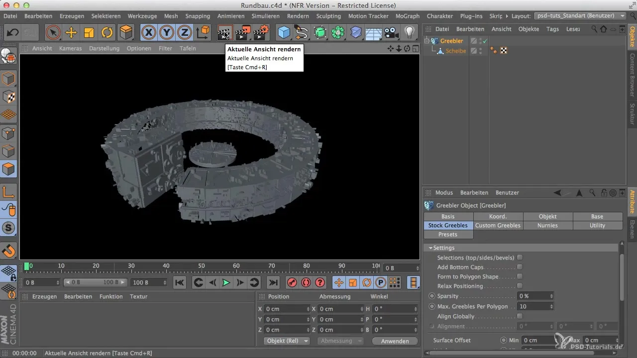Collapse the Greebler object tree

point(426,41)
